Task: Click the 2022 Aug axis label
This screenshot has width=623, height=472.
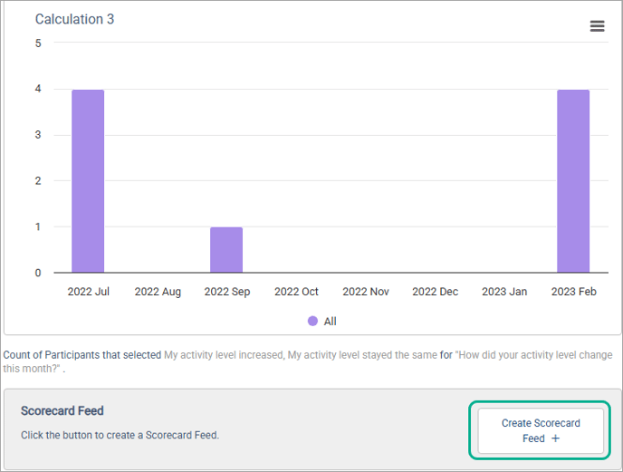Action: pyautogui.click(x=158, y=292)
